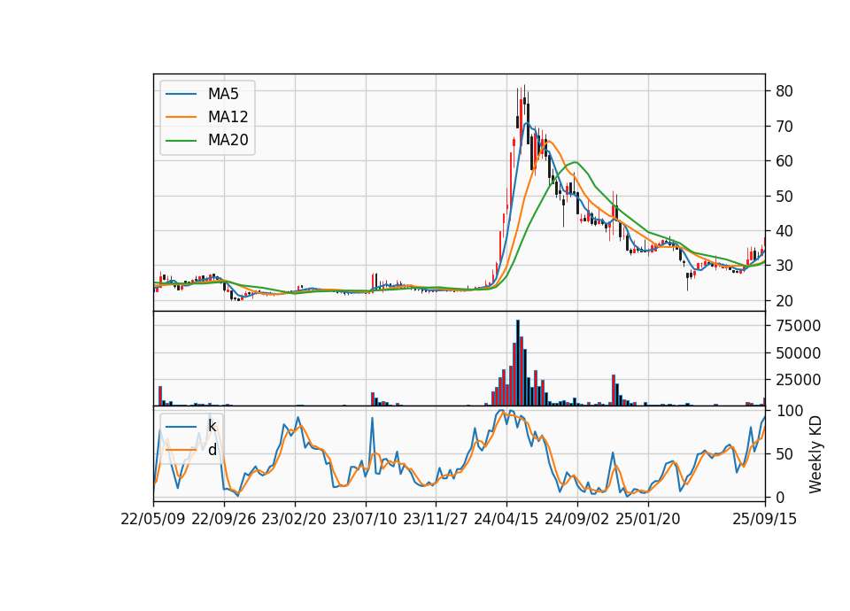Click the 23/11/27 date tick label
Viewport: 850px width, 611px height.
[x=436, y=519]
